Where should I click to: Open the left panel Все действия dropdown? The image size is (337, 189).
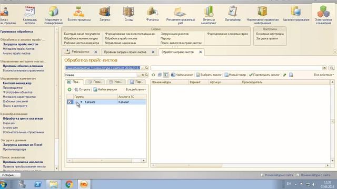(136, 89)
